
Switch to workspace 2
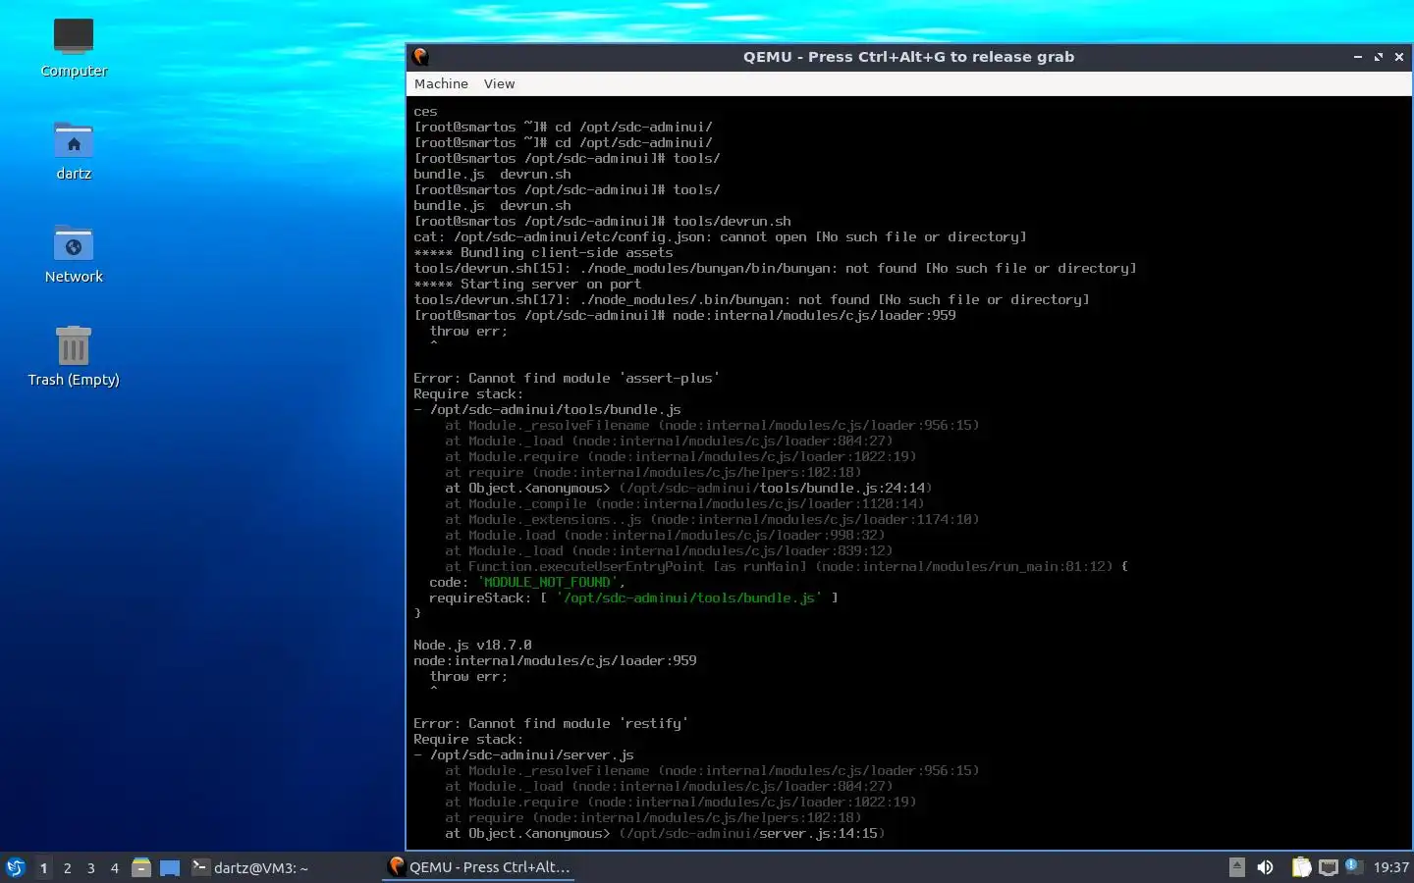67,867
